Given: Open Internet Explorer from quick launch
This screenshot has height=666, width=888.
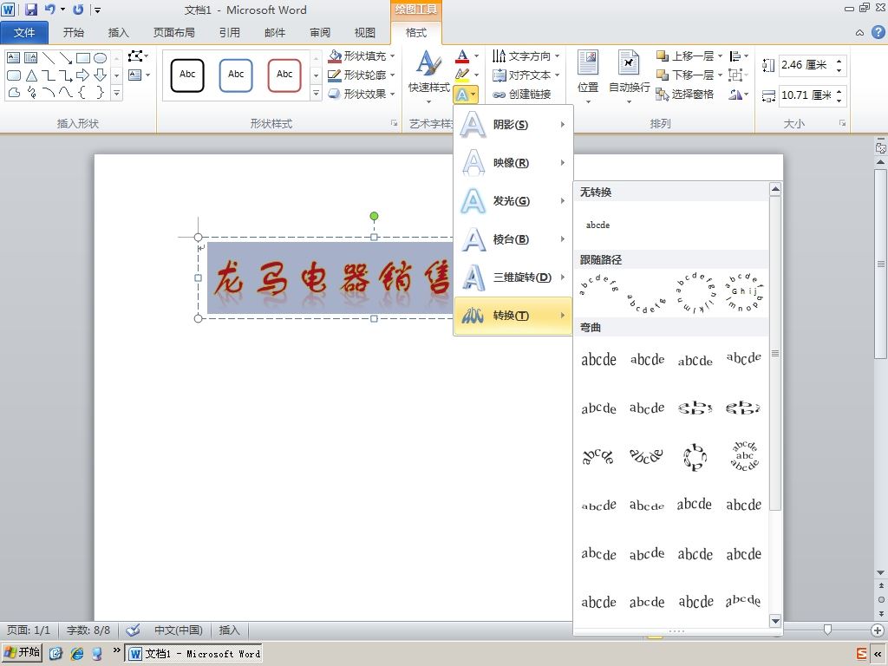Looking at the screenshot, I should 77,654.
